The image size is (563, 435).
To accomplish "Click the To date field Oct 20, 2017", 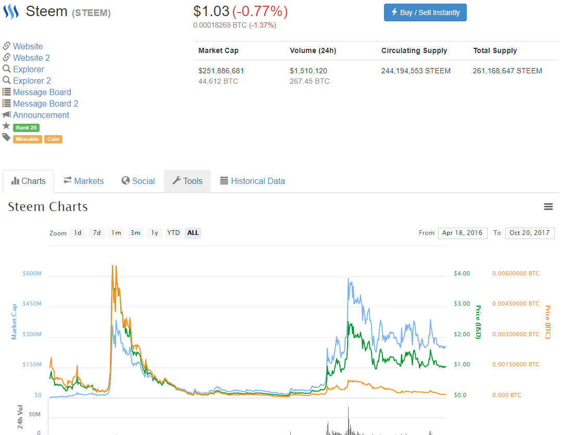I will (530, 233).
